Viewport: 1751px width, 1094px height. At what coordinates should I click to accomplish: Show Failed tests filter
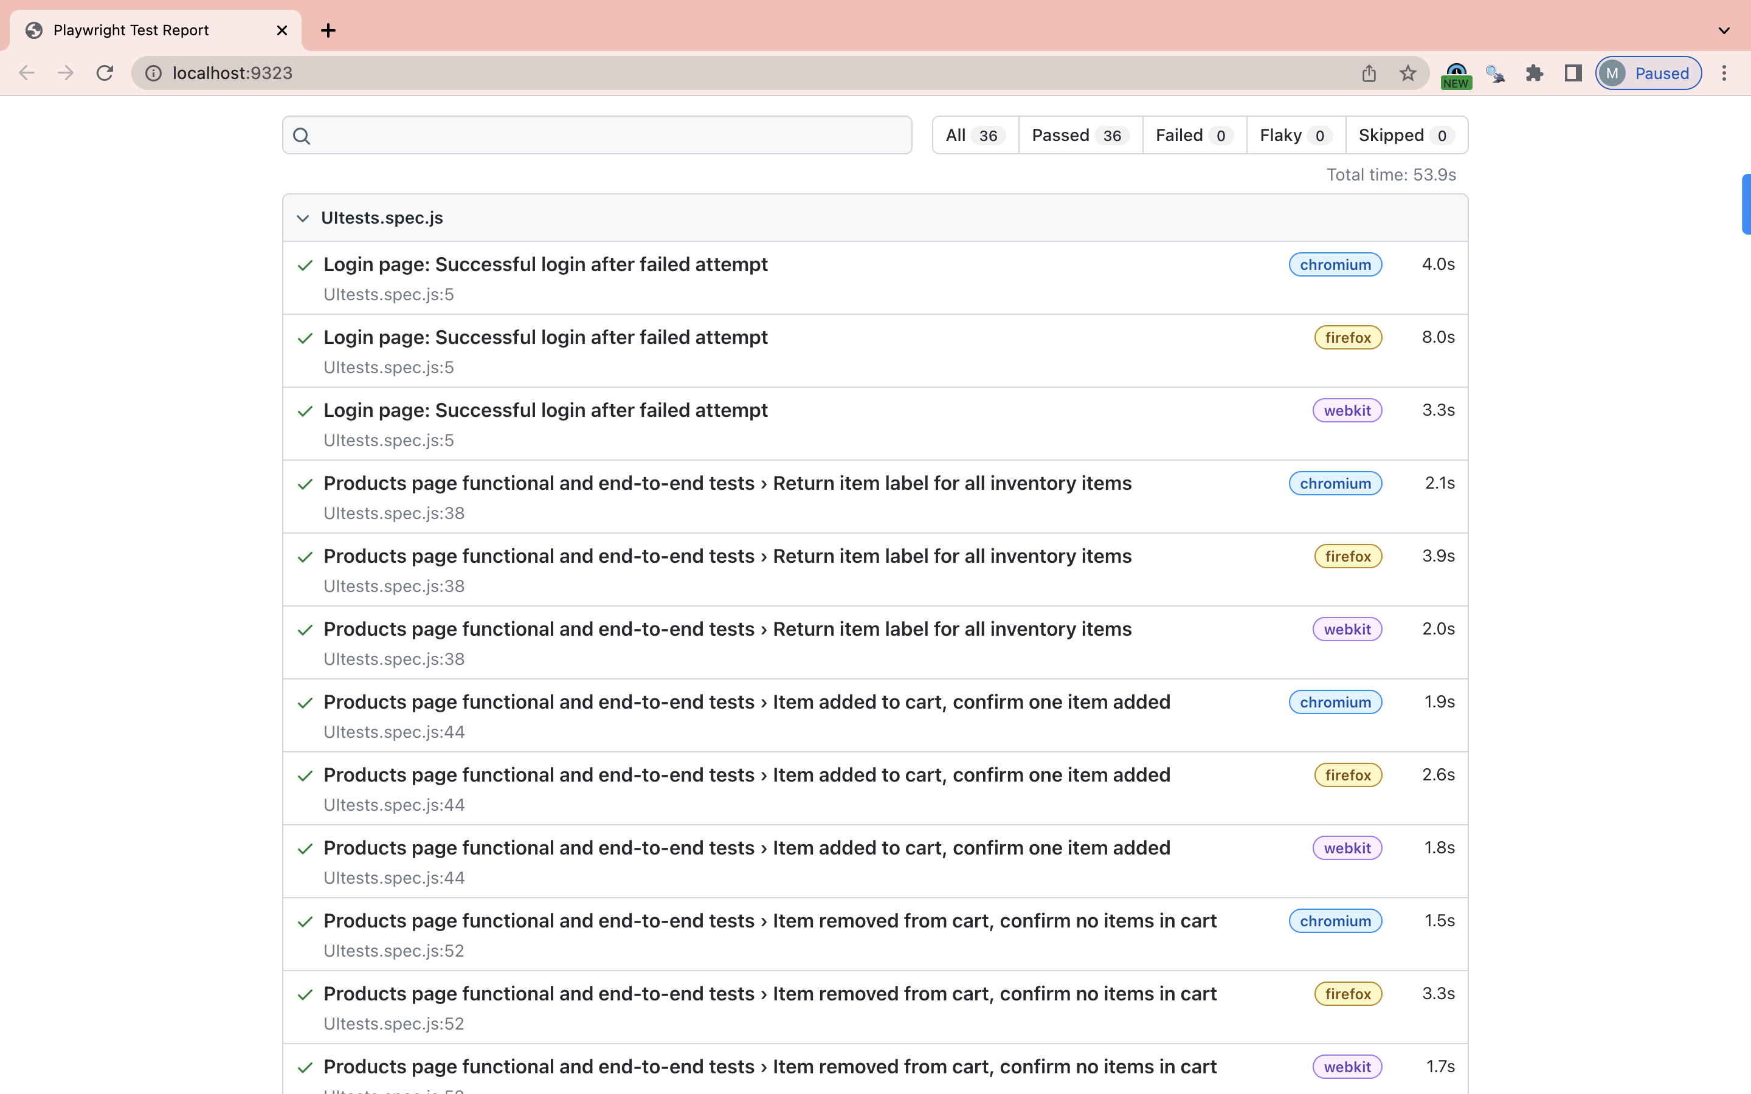click(x=1194, y=136)
